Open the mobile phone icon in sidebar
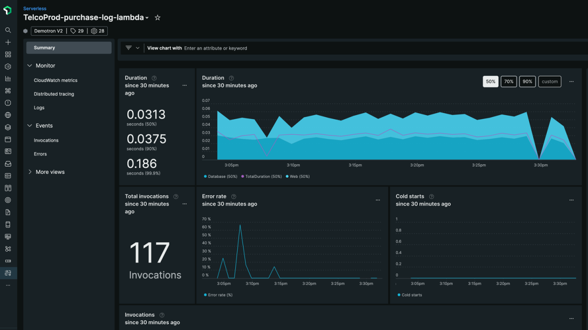This screenshot has width=588, height=330. pos(8,225)
